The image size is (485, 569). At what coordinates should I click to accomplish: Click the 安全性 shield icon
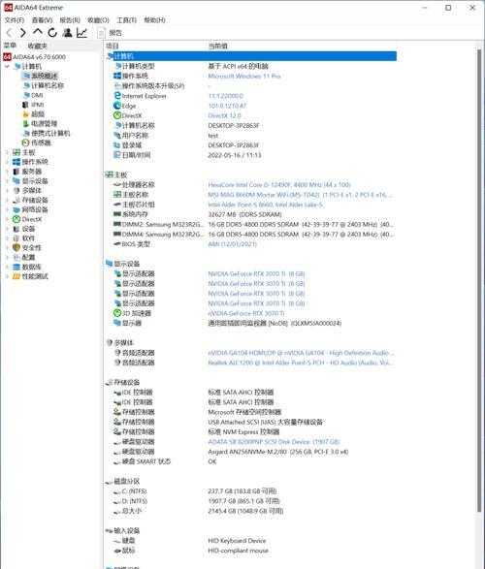pyautogui.click(x=16, y=248)
